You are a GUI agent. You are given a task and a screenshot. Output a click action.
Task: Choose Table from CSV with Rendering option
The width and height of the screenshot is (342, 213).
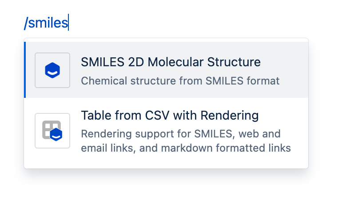[x=166, y=132]
